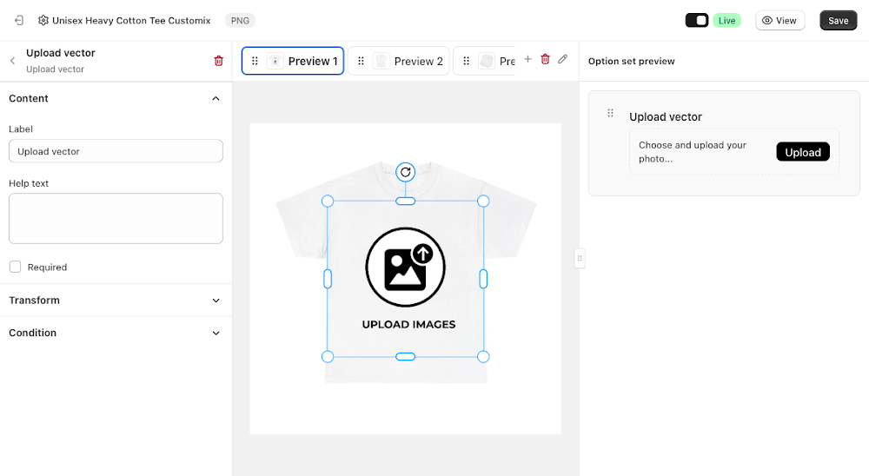Viewport: 869px width, 476px height.
Task: Check the Required checkbox
Action: pos(16,267)
